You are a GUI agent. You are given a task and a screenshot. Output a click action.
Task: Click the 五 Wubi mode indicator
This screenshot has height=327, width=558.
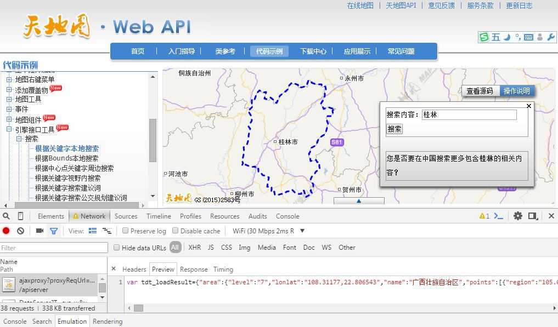pyautogui.click(x=496, y=37)
